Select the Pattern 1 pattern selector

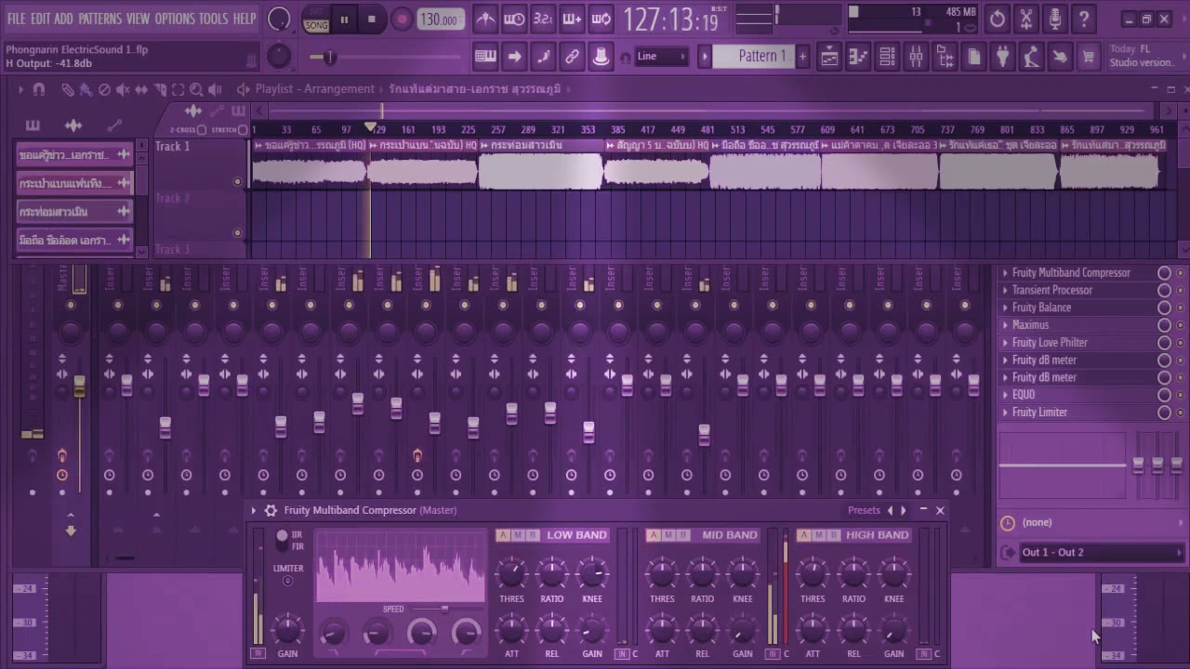(755, 57)
